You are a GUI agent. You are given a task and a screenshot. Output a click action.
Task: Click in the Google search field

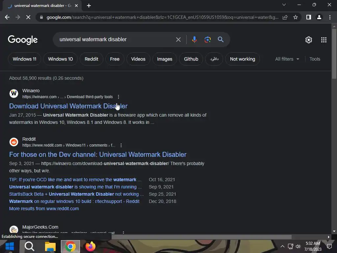[116, 40]
